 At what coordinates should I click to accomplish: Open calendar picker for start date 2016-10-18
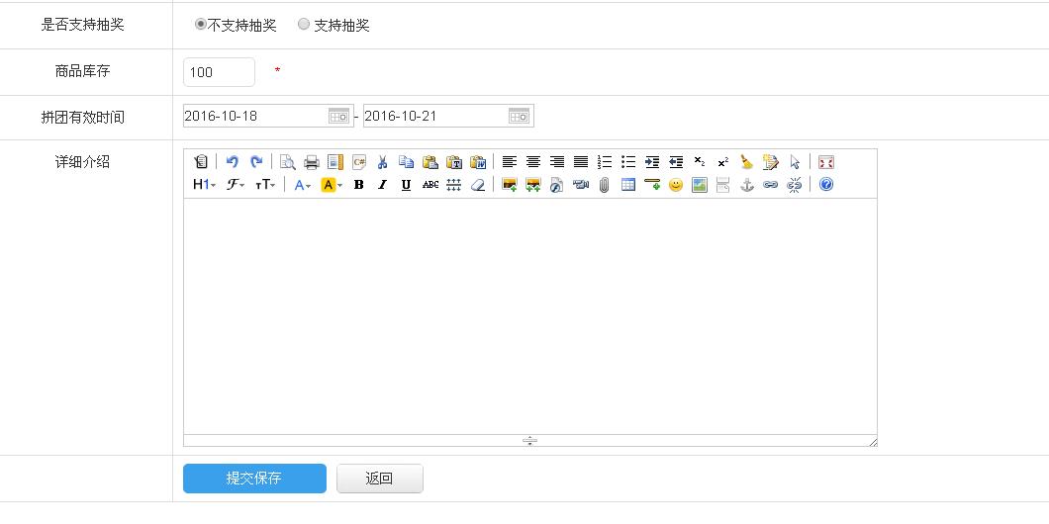click(338, 116)
